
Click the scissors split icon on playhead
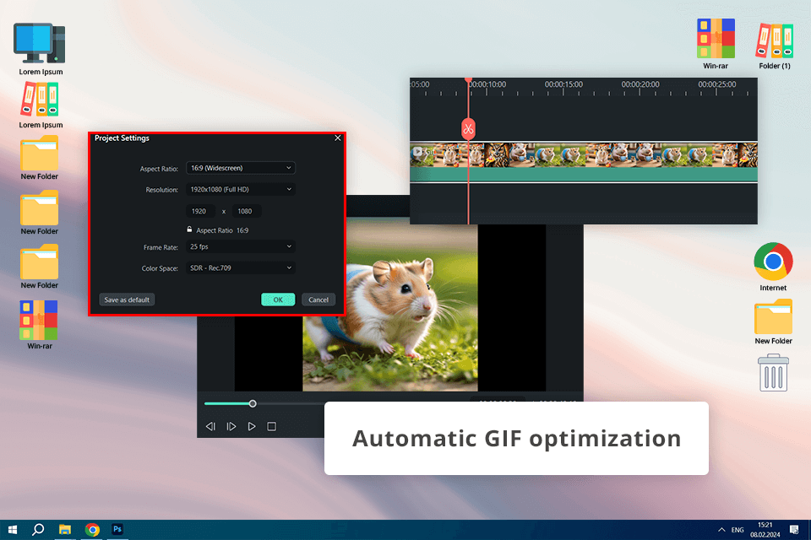click(468, 129)
